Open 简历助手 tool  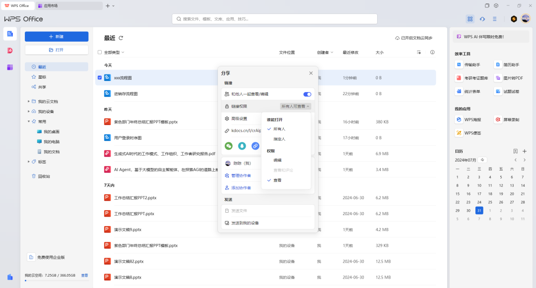507,65
